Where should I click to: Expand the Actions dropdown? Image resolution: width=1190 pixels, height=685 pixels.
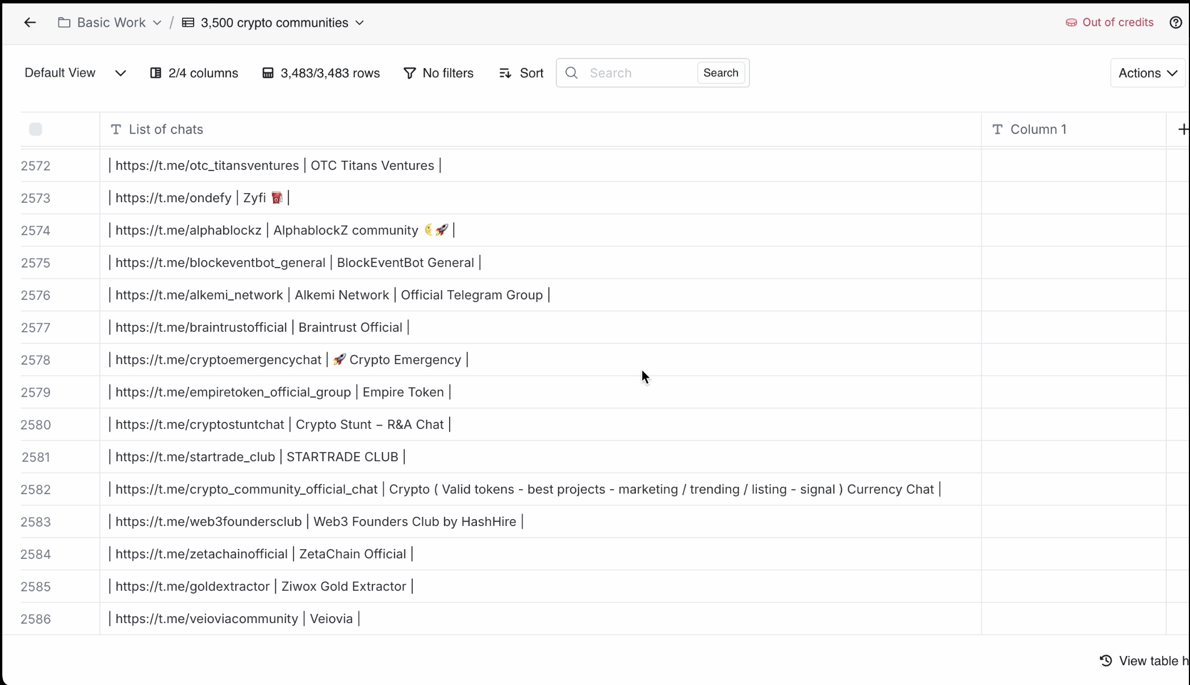click(1147, 73)
